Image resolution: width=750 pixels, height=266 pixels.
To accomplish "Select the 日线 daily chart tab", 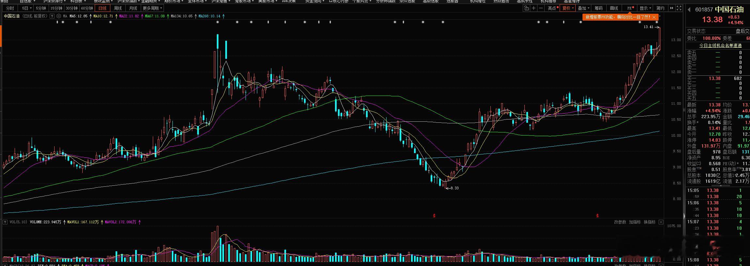I will (x=103, y=8).
